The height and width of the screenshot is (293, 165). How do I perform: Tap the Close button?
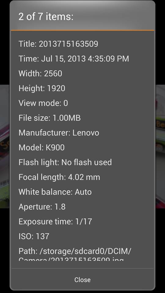click(x=82, y=280)
